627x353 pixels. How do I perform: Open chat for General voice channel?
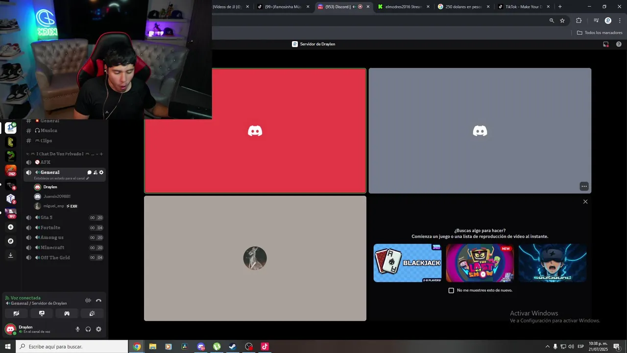point(89,173)
